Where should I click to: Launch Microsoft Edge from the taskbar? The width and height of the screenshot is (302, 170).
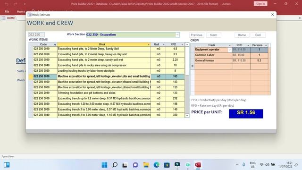(156, 165)
